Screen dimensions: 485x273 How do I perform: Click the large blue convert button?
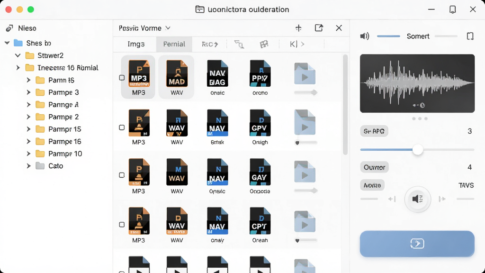pos(417,244)
